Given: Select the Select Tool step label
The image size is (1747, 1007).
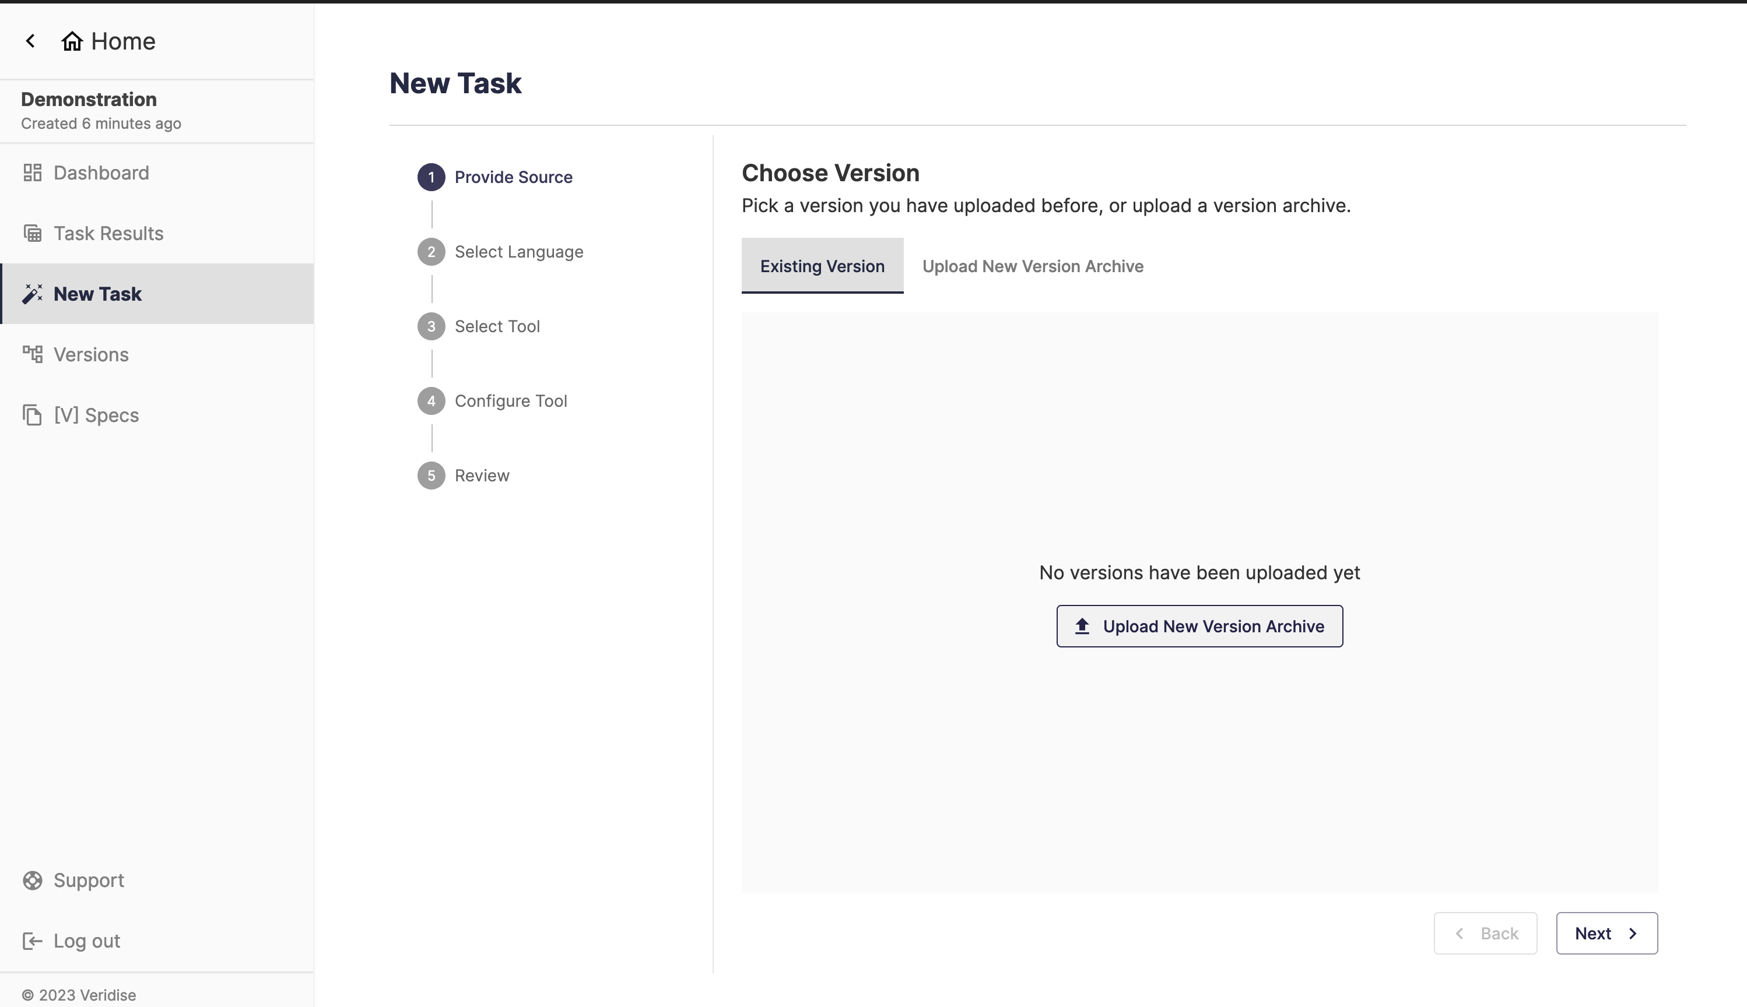Looking at the screenshot, I should (x=497, y=326).
